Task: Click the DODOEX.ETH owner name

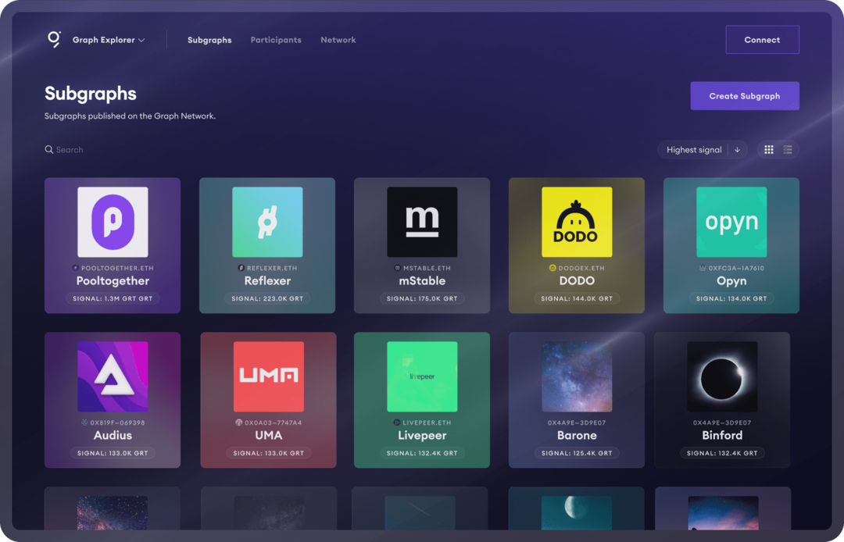Action: pyautogui.click(x=581, y=268)
